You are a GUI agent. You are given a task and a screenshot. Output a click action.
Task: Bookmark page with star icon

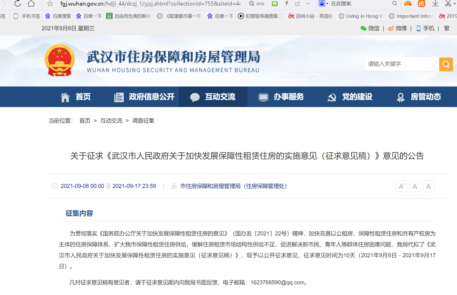tap(50, 4)
